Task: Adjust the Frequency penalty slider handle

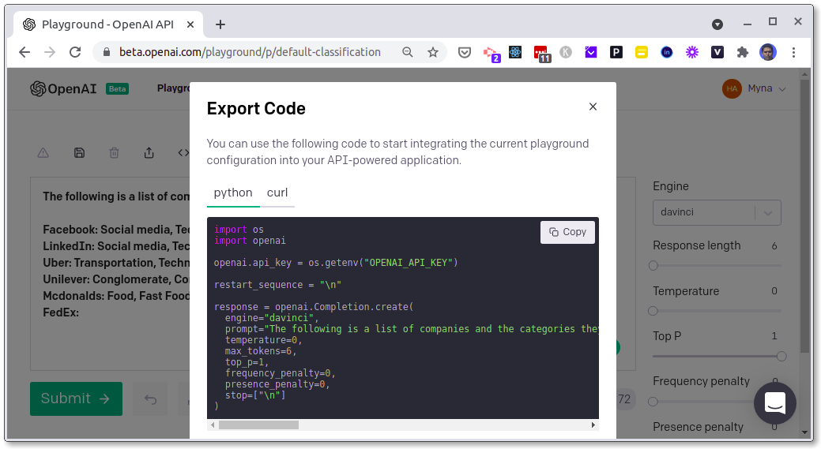Action: tap(653, 402)
